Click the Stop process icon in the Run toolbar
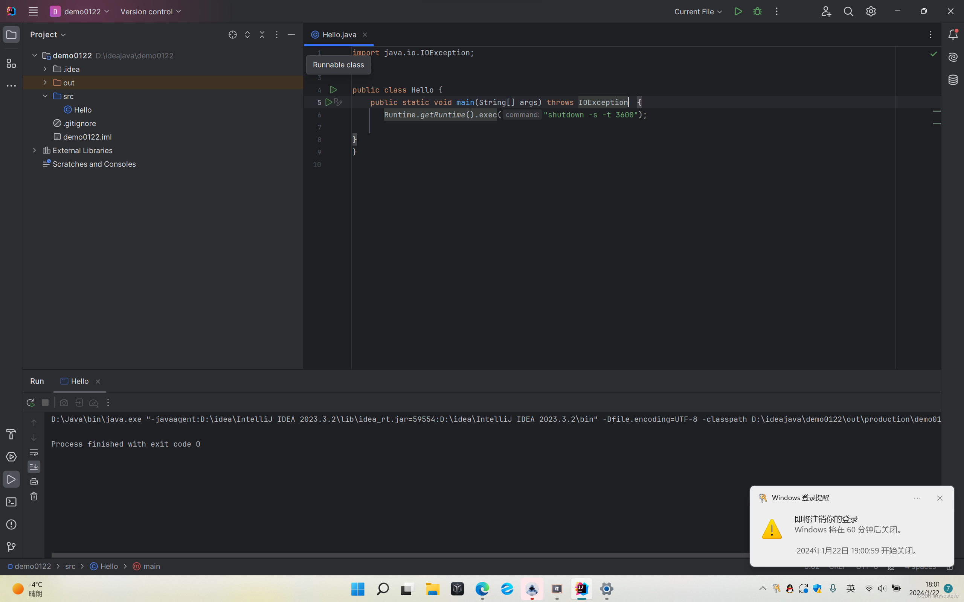964x602 pixels. 45,403
